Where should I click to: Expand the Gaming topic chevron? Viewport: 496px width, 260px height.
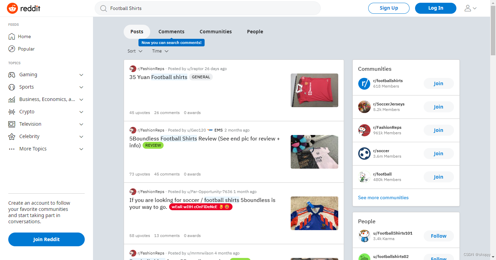81,75
